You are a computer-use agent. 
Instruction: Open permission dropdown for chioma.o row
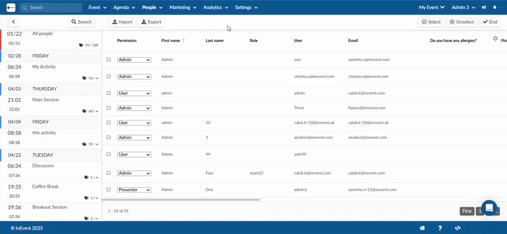point(134,77)
